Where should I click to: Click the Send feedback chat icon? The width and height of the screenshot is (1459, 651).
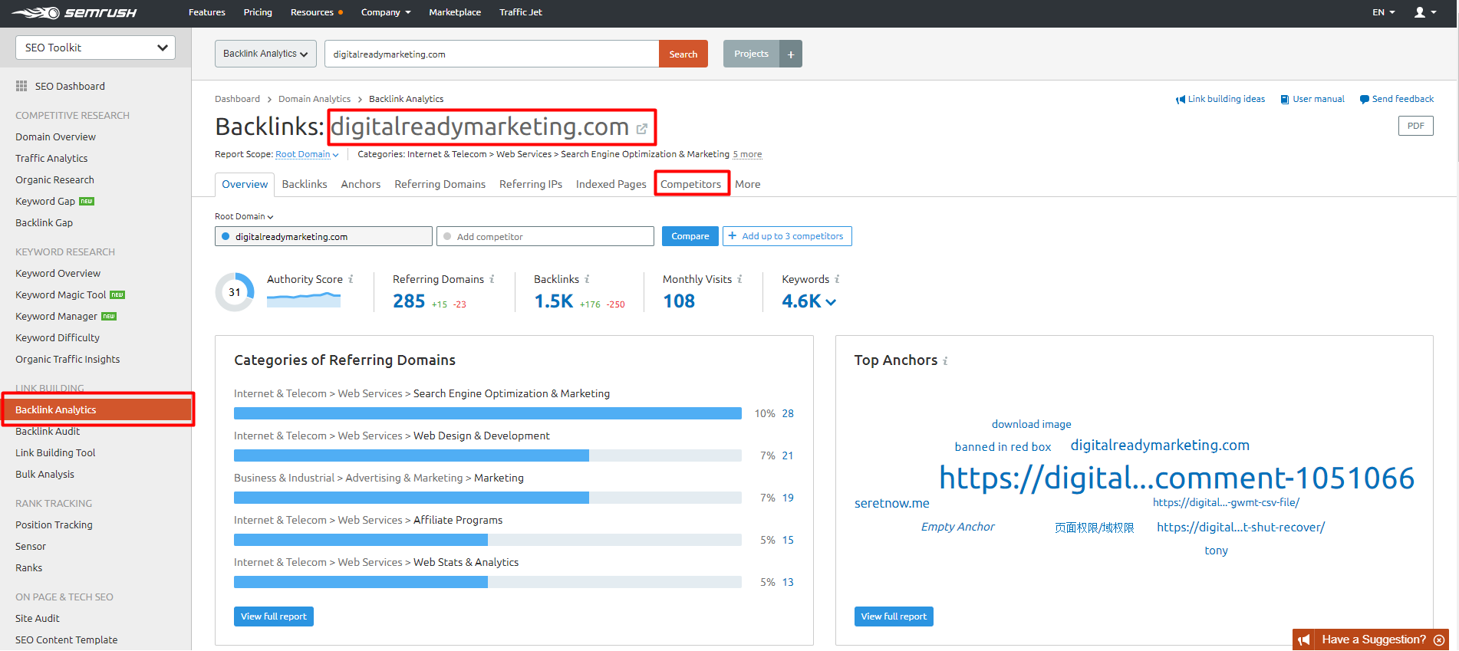tap(1364, 100)
